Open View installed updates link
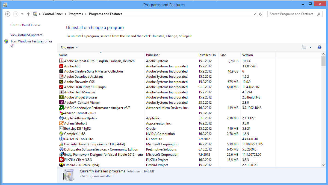 pyautogui.click(x=26, y=35)
